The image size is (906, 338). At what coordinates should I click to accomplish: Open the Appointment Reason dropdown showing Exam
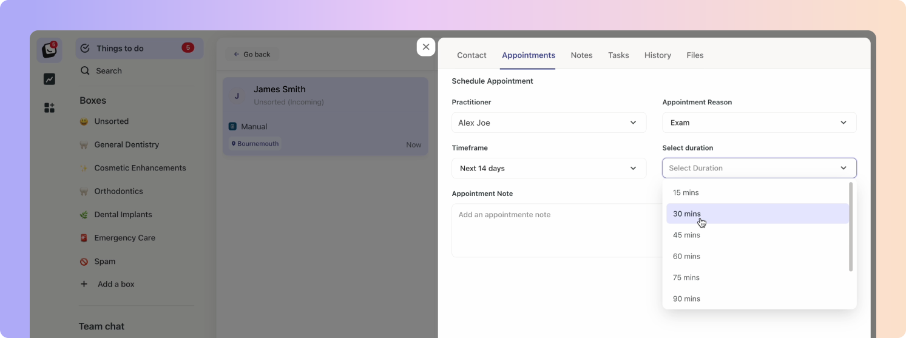coord(759,123)
